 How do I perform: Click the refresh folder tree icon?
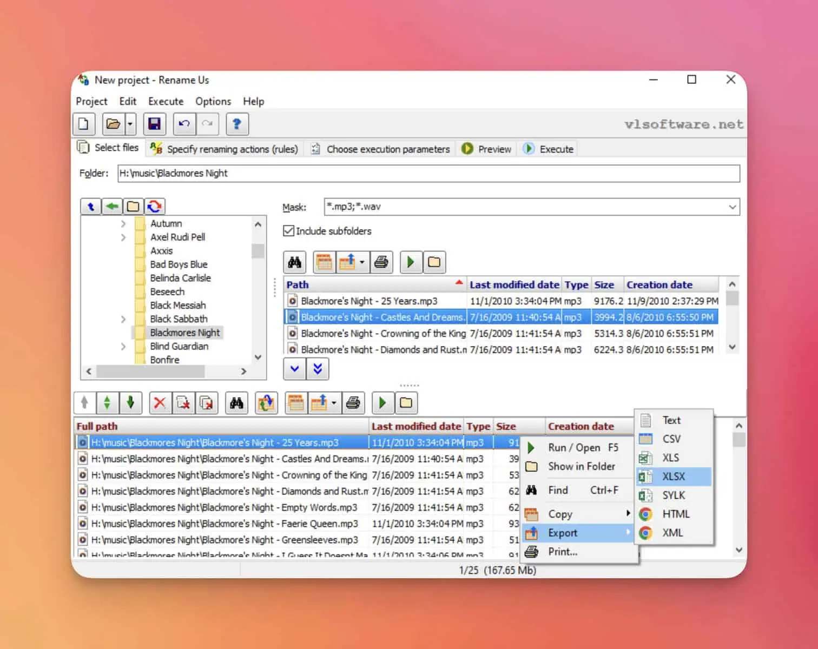tap(155, 207)
